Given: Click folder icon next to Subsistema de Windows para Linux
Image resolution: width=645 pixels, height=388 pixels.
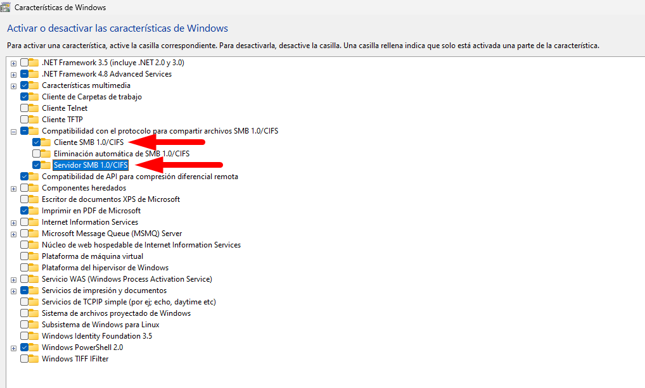Looking at the screenshot, I should point(34,325).
